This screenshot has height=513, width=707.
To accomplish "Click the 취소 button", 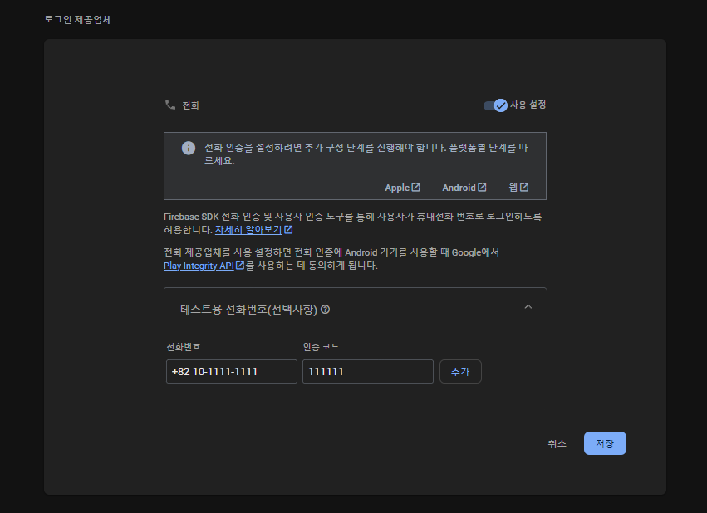I will 557,443.
